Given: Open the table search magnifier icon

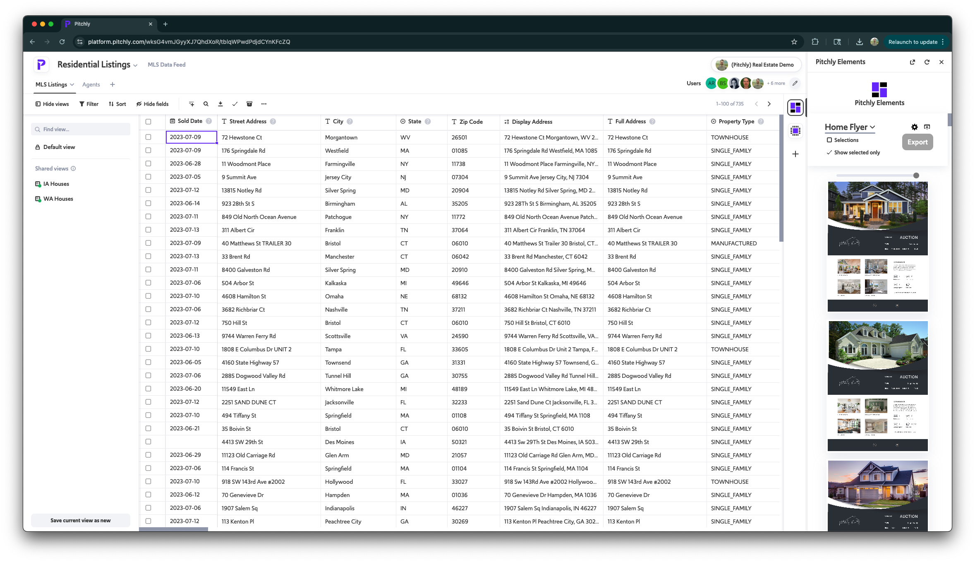Looking at the screenshot, I should [206, 104].
